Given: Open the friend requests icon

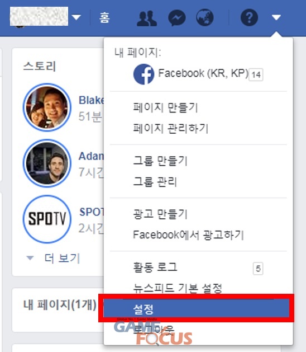Looking at the screenshot, I should (x=147, y=18).
